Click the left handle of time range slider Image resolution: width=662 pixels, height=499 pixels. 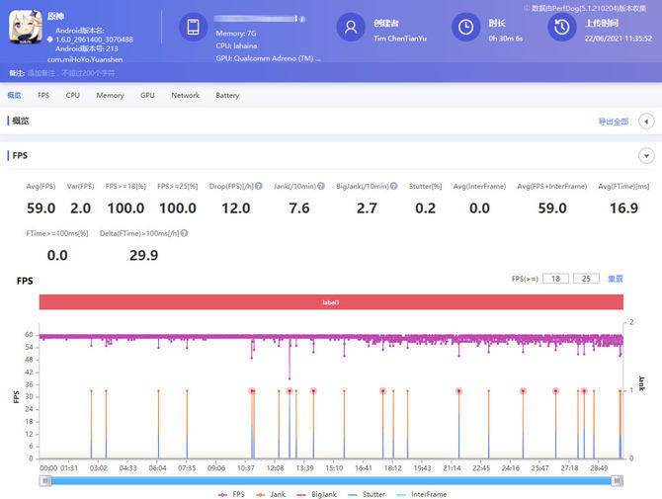43,480
